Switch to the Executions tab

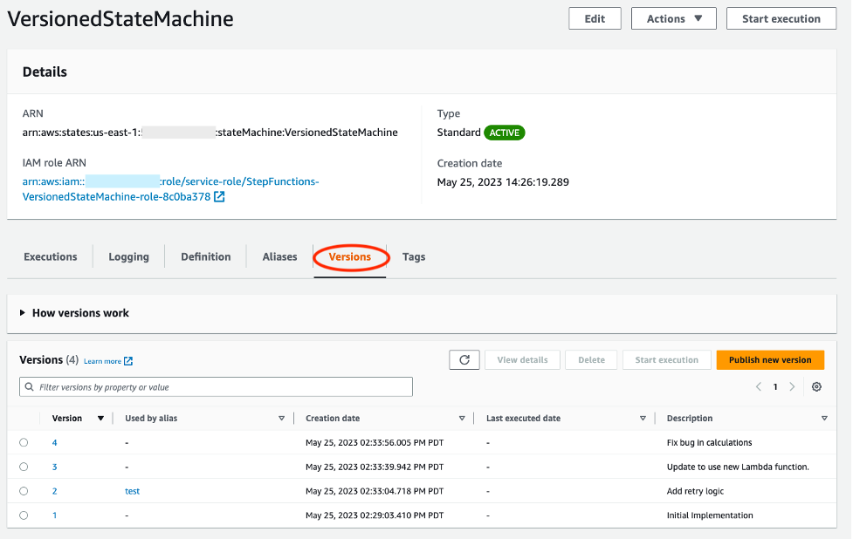[x=51, y=256]
